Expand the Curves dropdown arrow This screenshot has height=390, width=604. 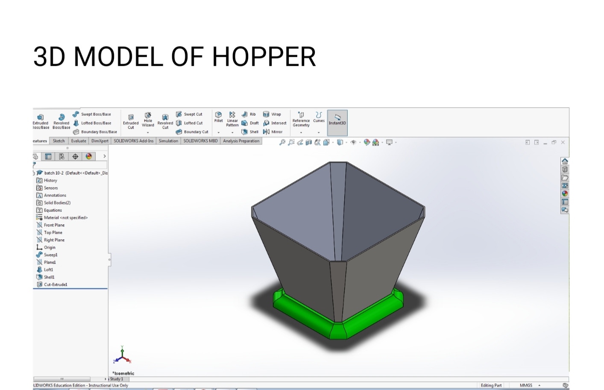pos(319,132)
